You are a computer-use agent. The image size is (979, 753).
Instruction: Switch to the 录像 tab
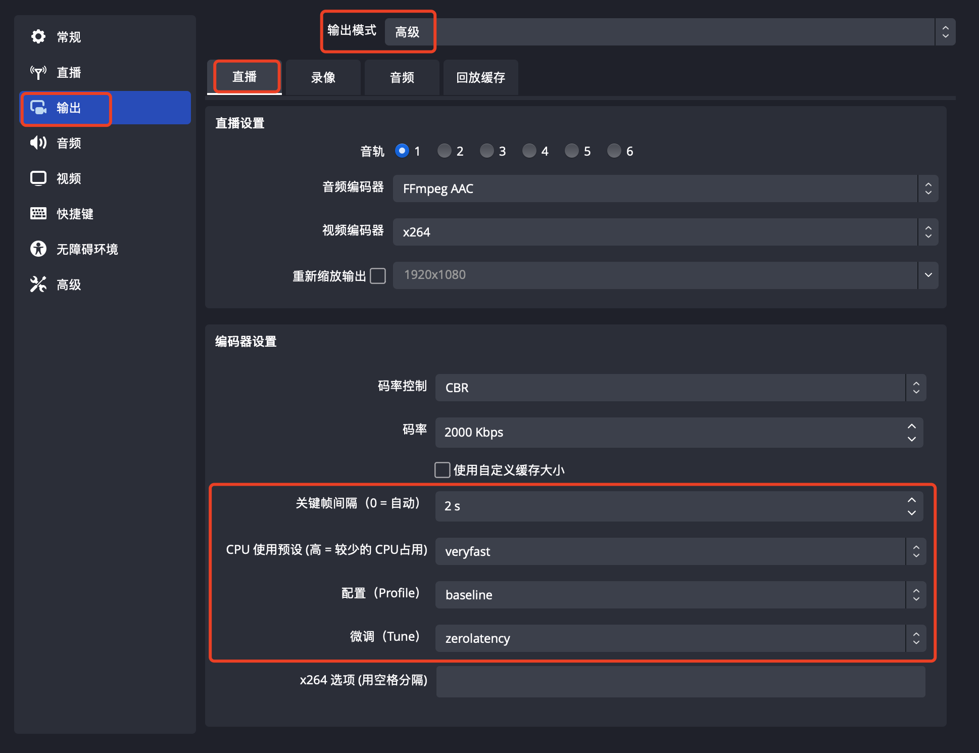coord(323,77)
